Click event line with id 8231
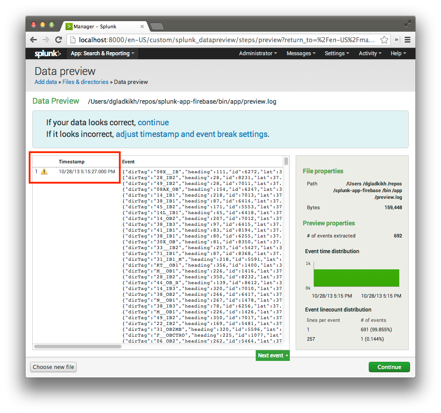The image size is (441, 413). click(202, 177)
